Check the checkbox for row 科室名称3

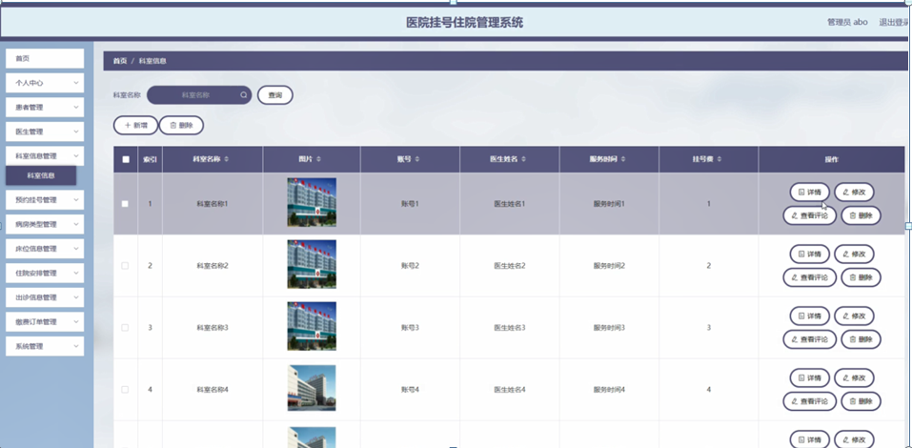(x=125, y=328)
